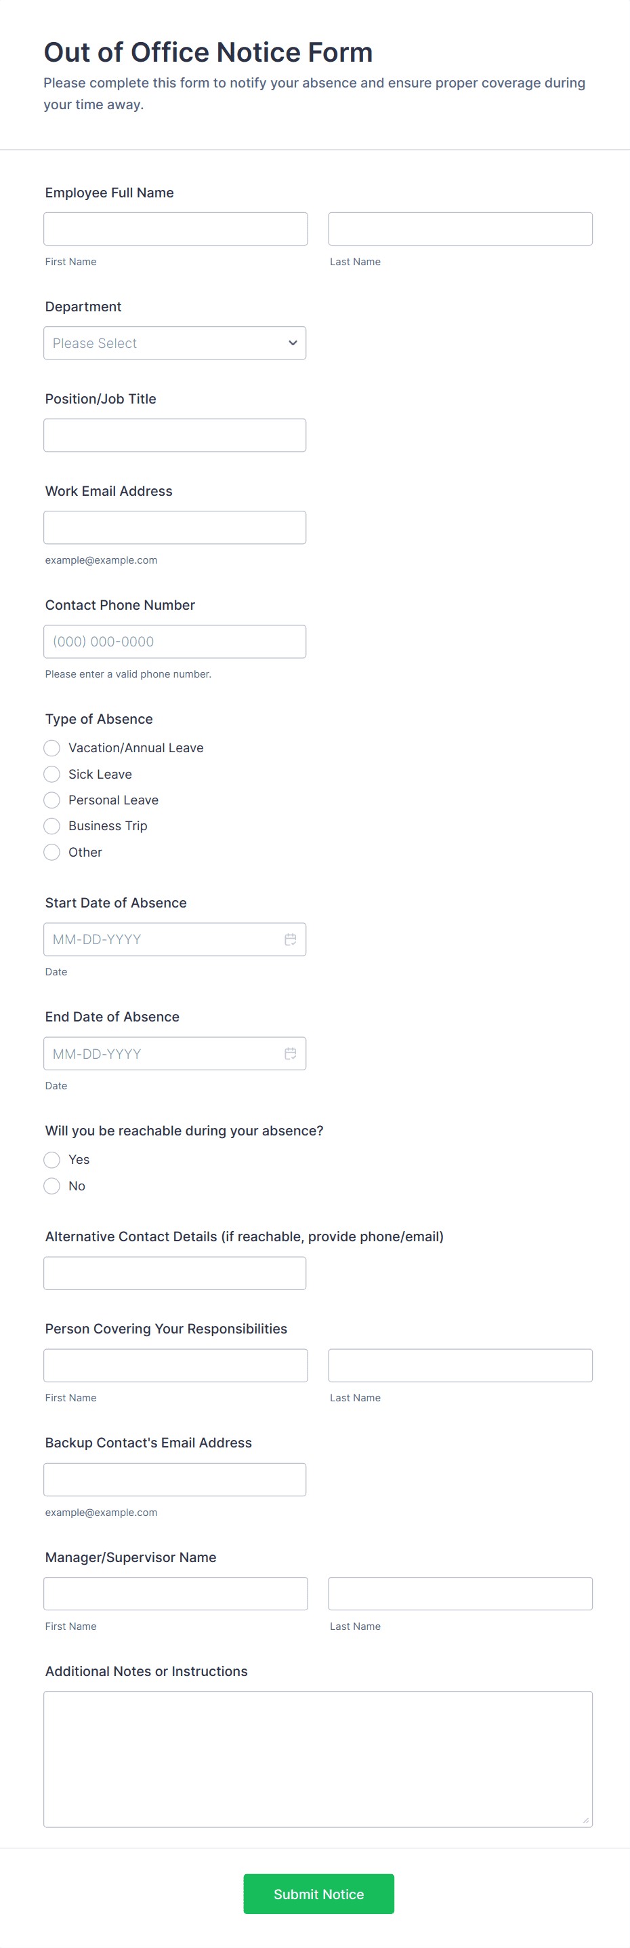Focus the Employee First Name field
Image resolution: width=630 pixels, height=1948 pixels.
175,229
